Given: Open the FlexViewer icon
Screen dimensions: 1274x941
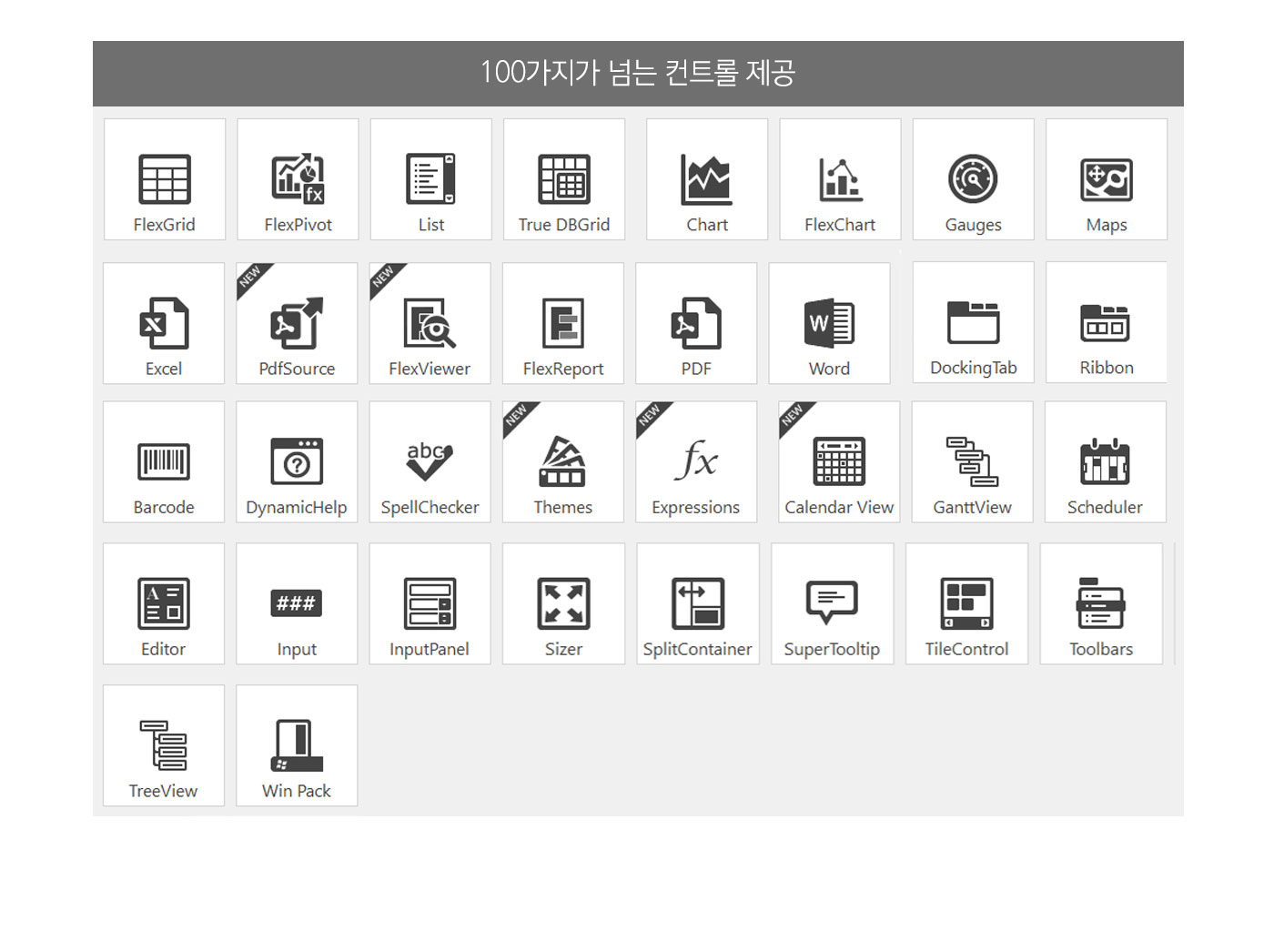Looking at the screenshot, I should point(430,323).
